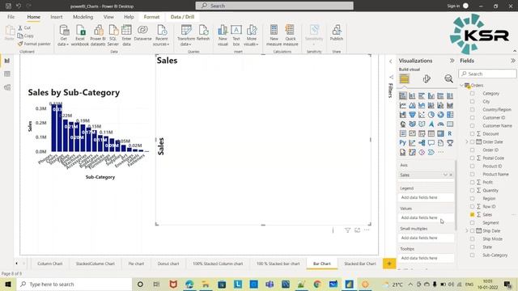Click Format painter in Clipboard group
Screen dimensions: 518x291
(x=34, y=44)
